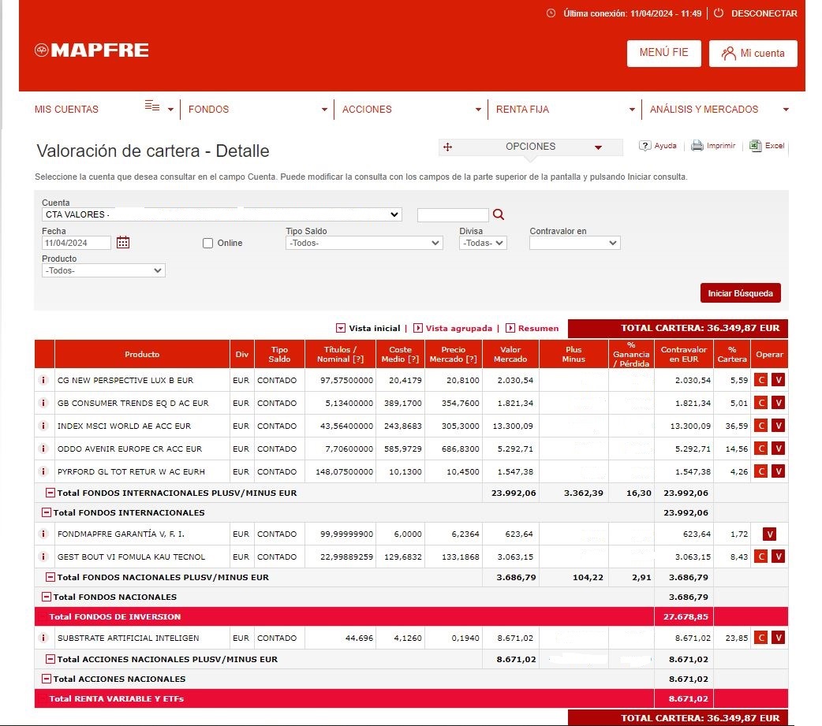Viewport: 822px width, 726px height.
Task: Click the Imprimir printer icon
Action: tap(697, 146)
